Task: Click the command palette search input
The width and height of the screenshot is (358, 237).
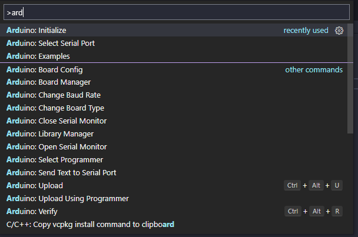Action: [x=177, y=12]
